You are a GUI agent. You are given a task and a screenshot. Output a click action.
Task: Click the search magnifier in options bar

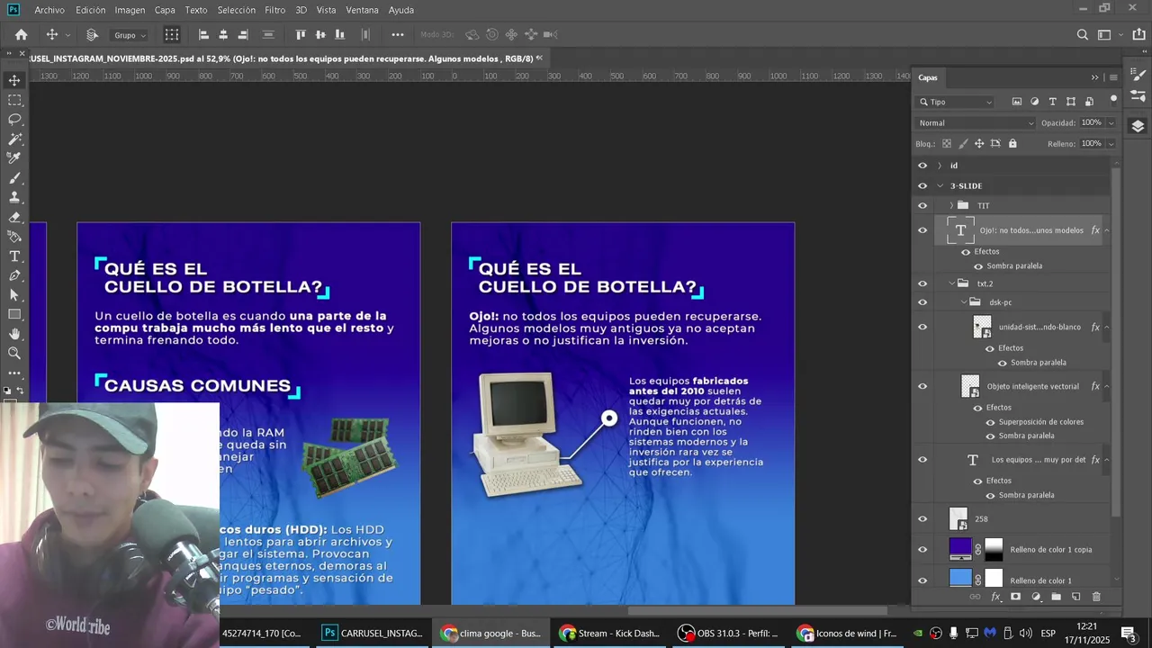[x=1083, y=35]
